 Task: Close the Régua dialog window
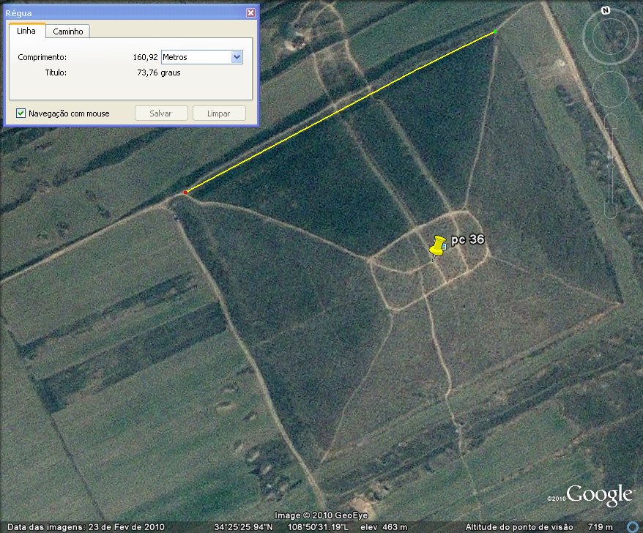tap(250, 13)
